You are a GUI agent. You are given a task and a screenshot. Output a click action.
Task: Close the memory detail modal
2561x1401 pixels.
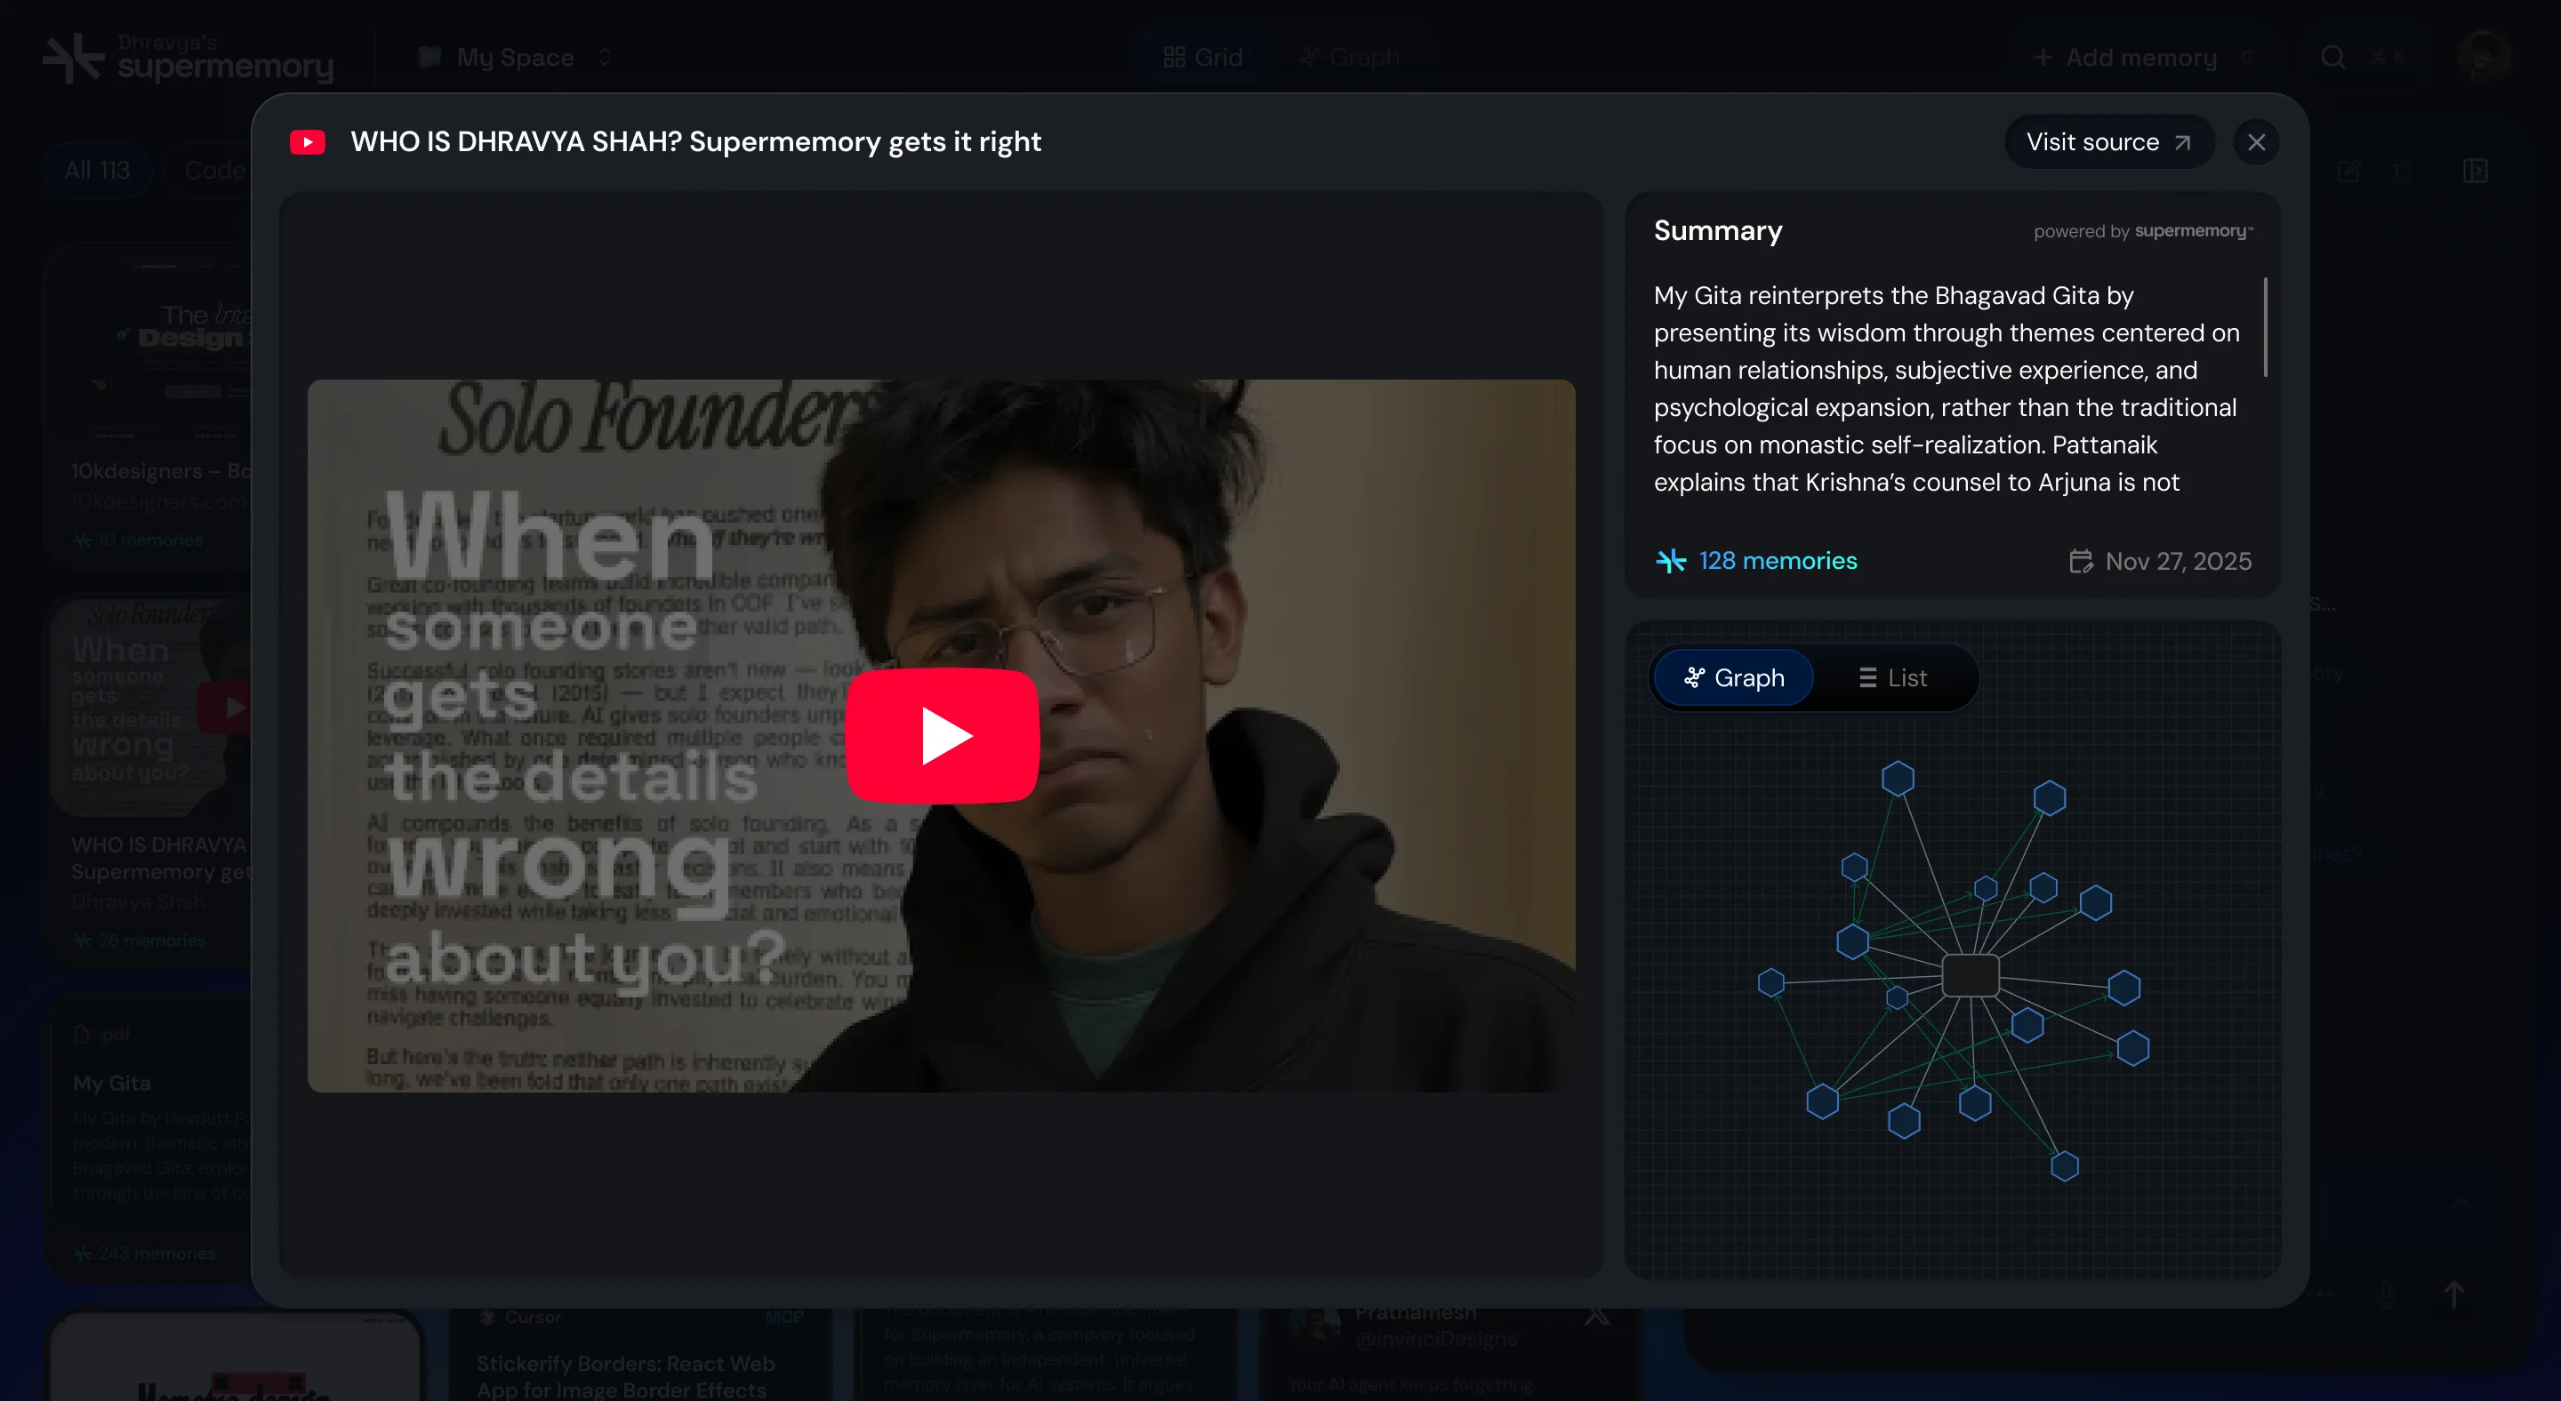pos(2256,142)
